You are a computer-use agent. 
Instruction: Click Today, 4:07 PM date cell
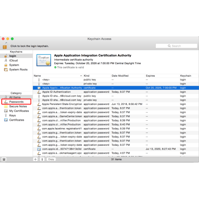coord(121,153)
